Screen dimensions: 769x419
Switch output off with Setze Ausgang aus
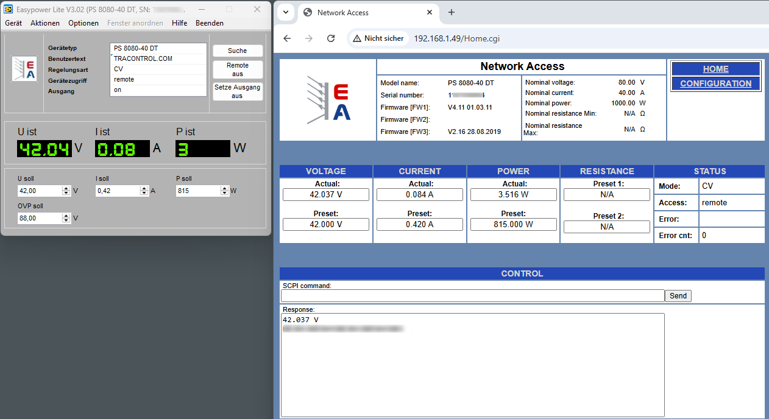pyautogui.click(x=238, y=91)
